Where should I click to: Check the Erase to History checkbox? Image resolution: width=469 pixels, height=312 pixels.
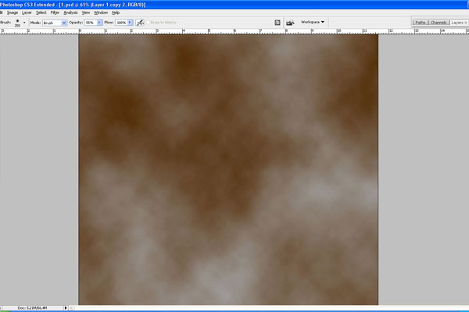point(149,23)
